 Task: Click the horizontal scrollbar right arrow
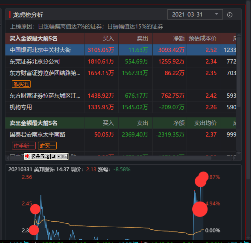coord(234,158)
